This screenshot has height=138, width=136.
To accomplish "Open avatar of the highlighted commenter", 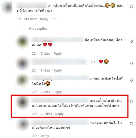I will 22,102.
